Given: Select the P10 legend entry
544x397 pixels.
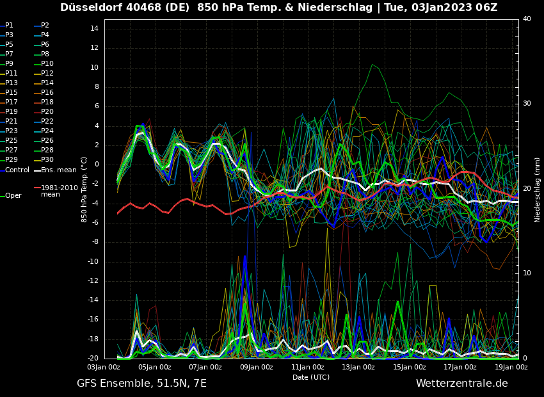Looking at the screenshot, I should 47,64.
